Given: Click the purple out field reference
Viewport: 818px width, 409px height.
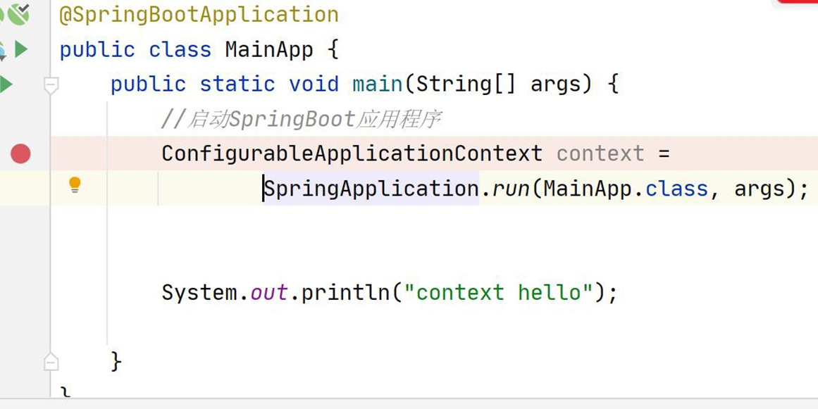Looking at the screenshot, I should (x=268, y=292).
